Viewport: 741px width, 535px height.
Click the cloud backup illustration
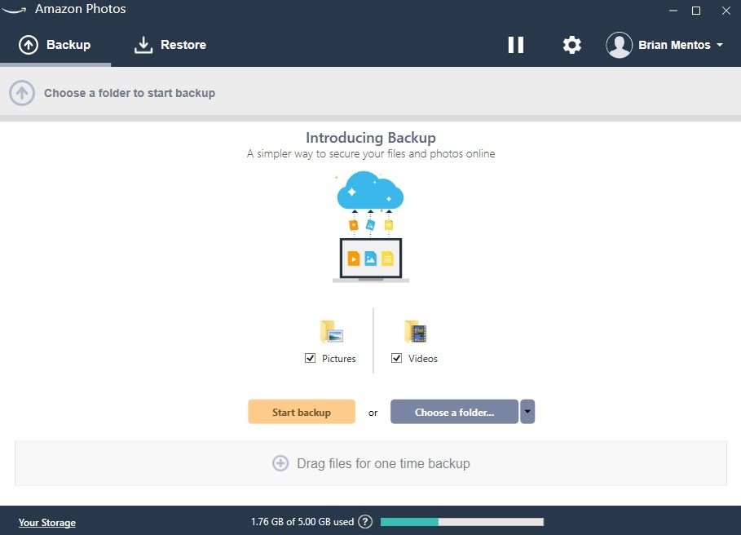tap(370, 227)
